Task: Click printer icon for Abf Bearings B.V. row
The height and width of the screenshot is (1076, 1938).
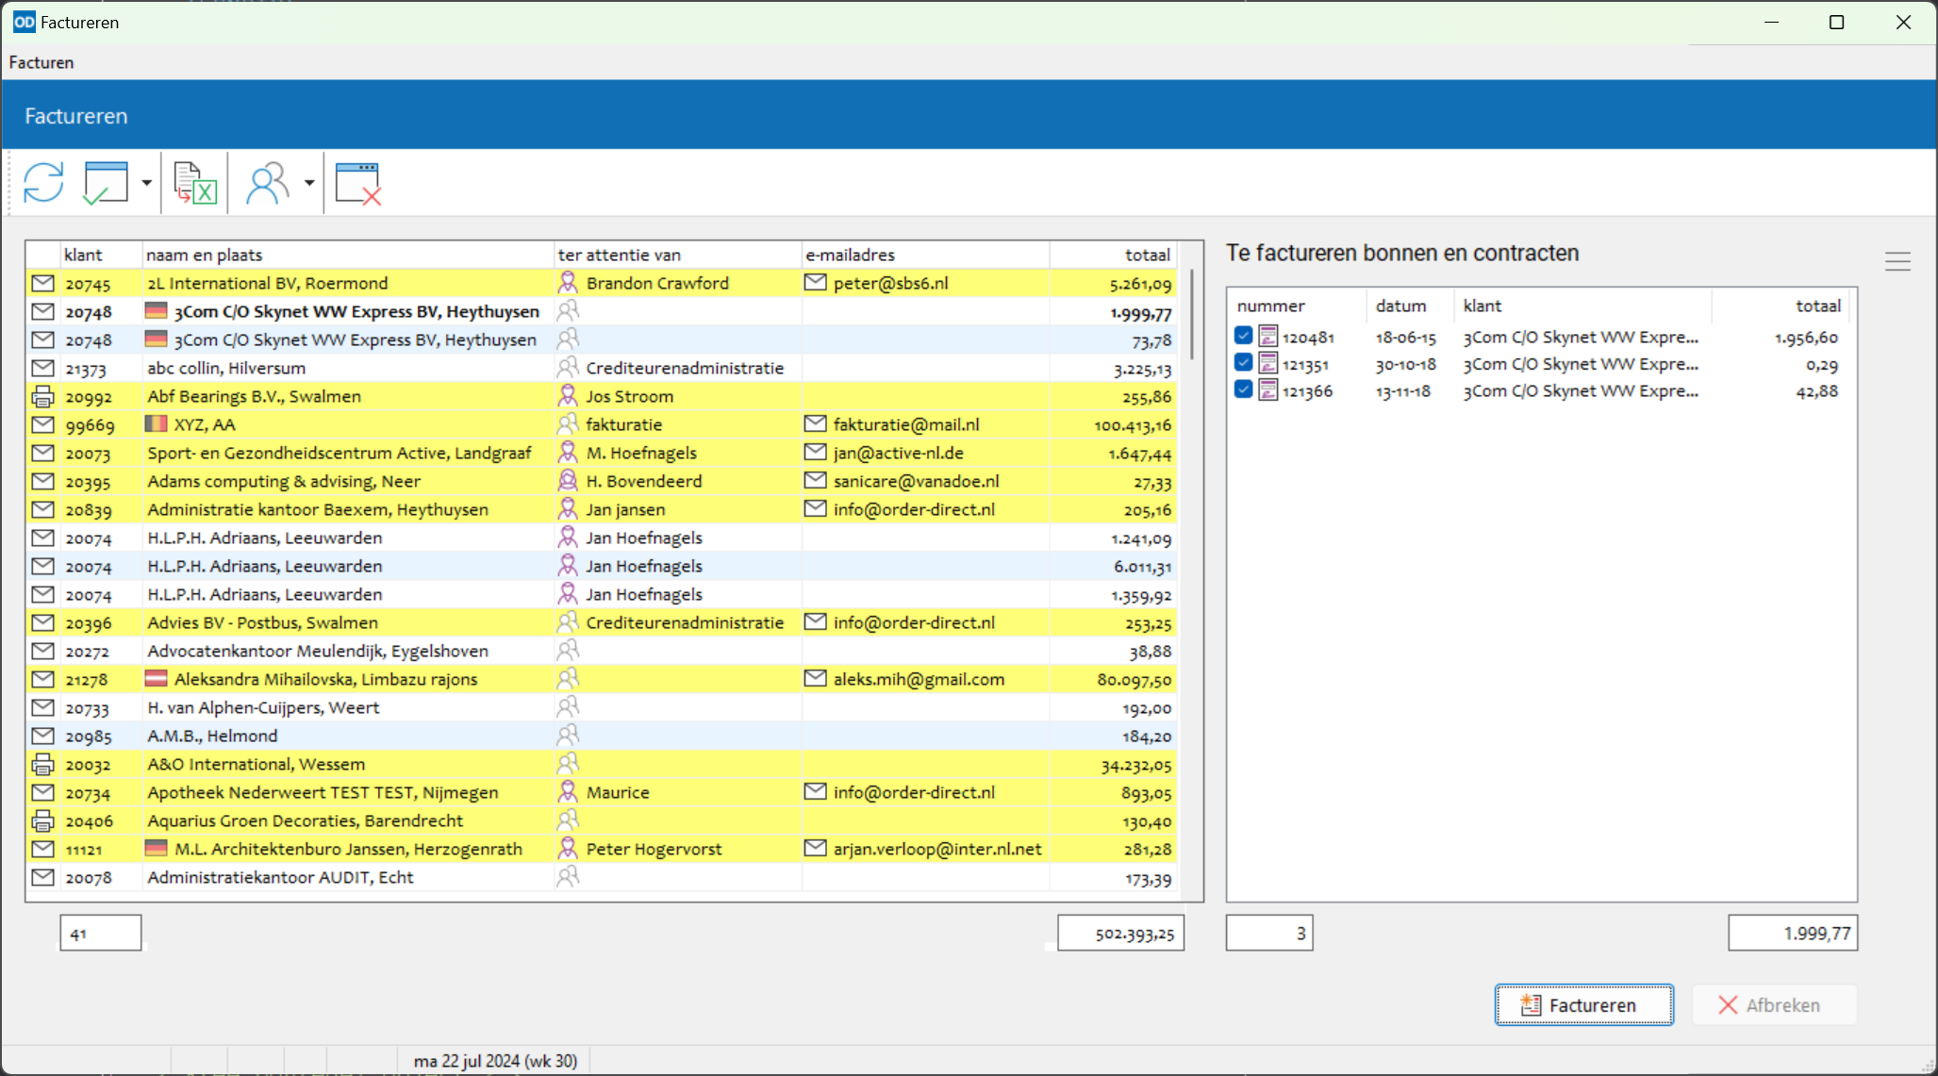Action: pyautogui.click(x=42, y=396)
